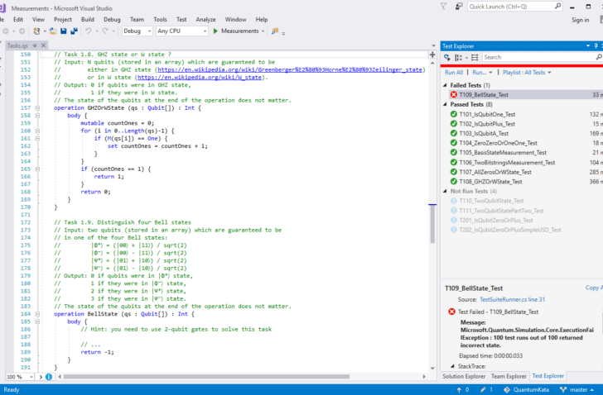Image resolution: width=603 pixels, height=395 pixels.
Task: Select the failed T109_BellState_Test row
Action: 522,95
